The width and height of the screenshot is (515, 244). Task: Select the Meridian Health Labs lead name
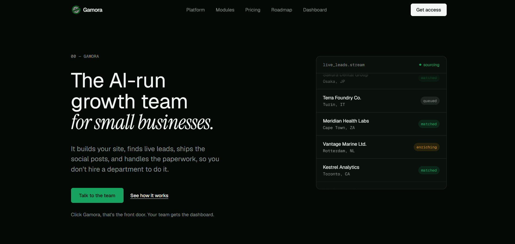(346, 121)
